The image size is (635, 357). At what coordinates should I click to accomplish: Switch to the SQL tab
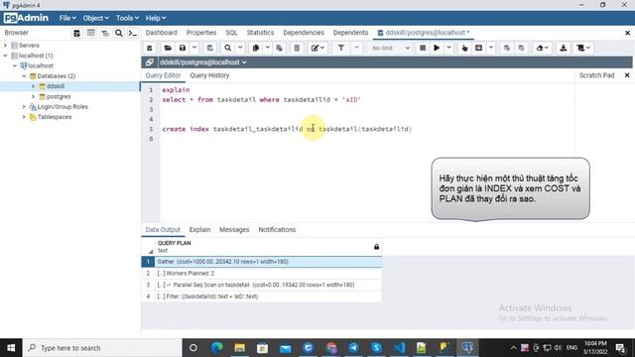point(231,33)
